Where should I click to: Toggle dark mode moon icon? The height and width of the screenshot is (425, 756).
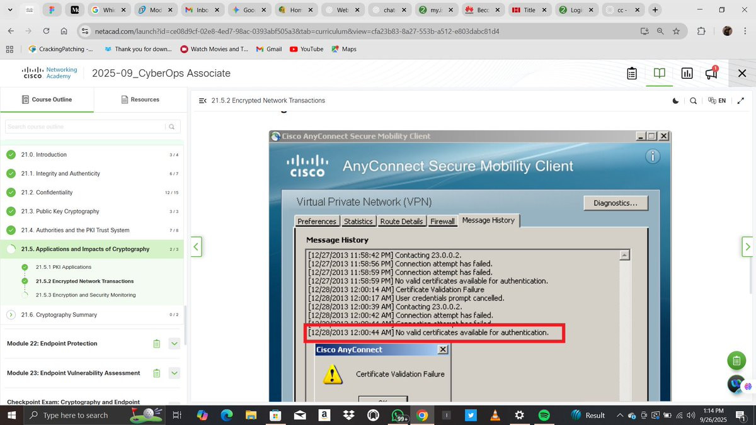click(x=676, y=101)
